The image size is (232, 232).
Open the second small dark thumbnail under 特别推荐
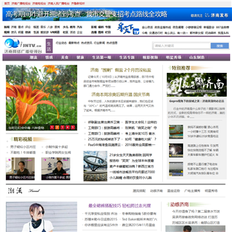tap(176, 150)
